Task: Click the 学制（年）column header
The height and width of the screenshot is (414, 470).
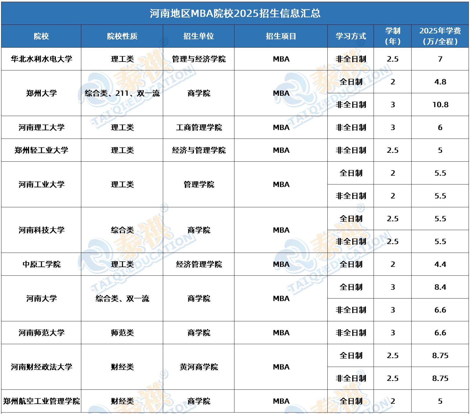Action: [x=392, y=36]
